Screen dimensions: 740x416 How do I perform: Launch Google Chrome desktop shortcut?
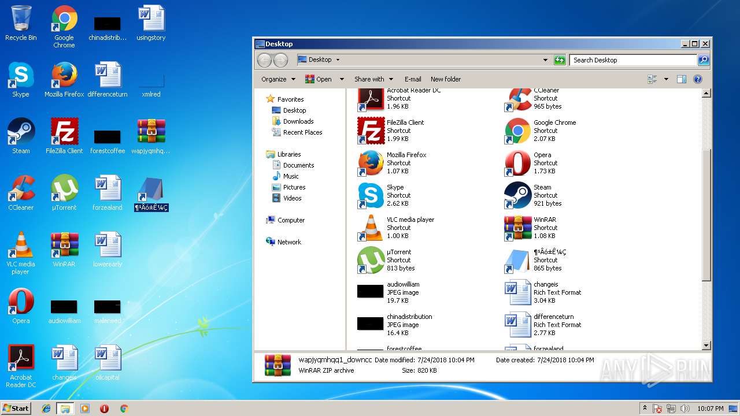(64, 27)
